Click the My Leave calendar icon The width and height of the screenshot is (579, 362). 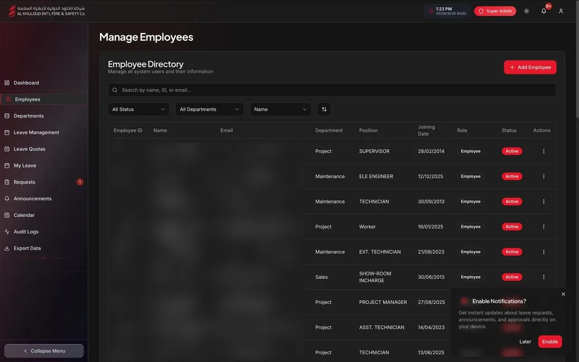pos(7,166)
